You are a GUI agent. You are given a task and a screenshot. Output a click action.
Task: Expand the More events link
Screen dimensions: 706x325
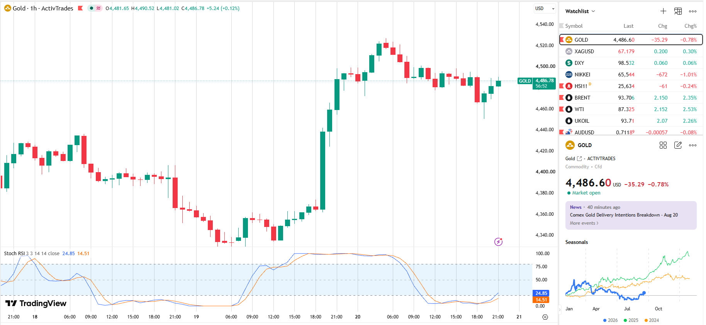coord(584,223)
